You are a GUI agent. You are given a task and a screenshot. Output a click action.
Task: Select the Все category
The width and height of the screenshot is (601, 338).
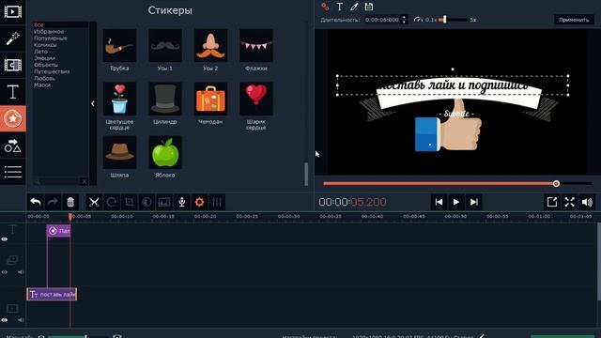click(39, 24)
